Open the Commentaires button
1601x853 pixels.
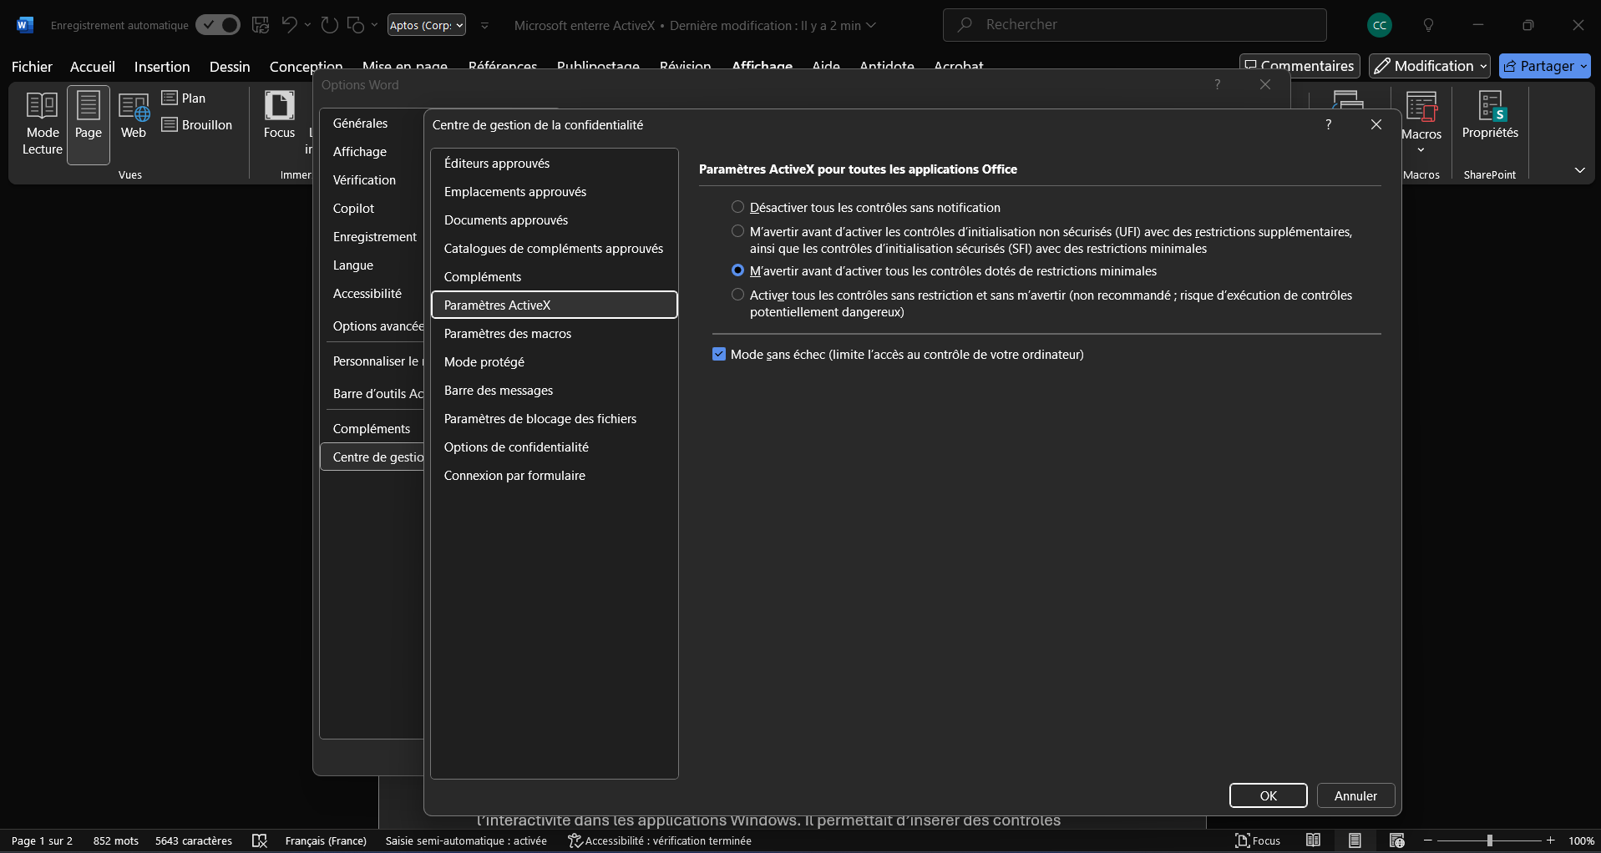[1300, 66]
